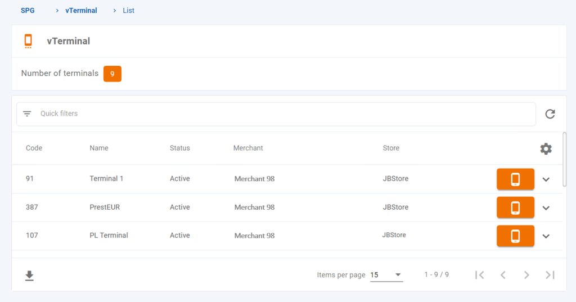Refresh the terminals list

[x=550, y=114]
